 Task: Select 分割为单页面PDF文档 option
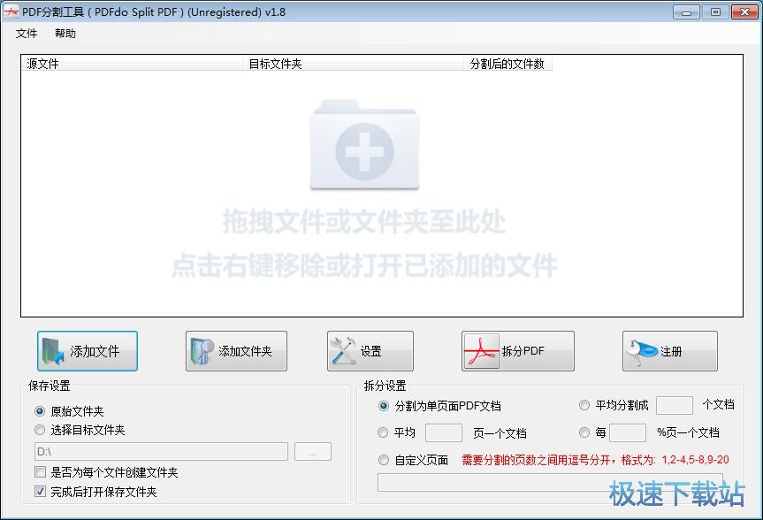coord(383,405)
